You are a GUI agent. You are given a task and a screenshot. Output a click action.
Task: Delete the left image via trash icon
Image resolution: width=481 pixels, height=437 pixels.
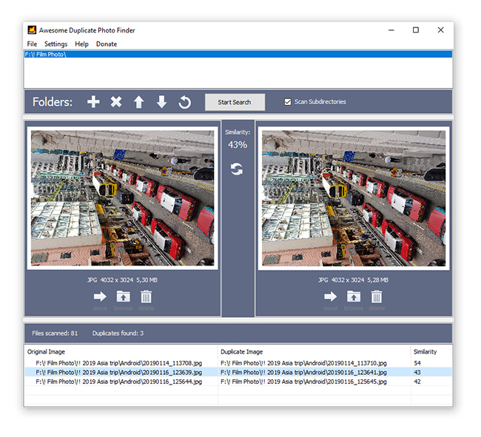point(146,297)
